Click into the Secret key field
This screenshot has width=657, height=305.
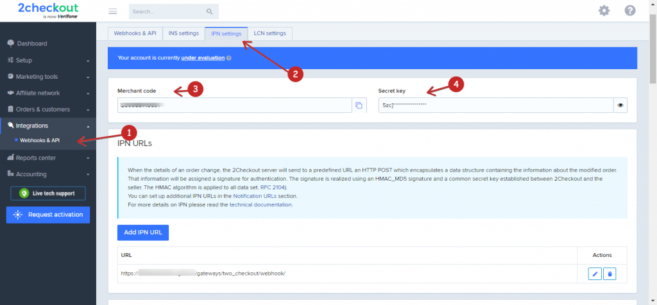[x=494, y=105]
